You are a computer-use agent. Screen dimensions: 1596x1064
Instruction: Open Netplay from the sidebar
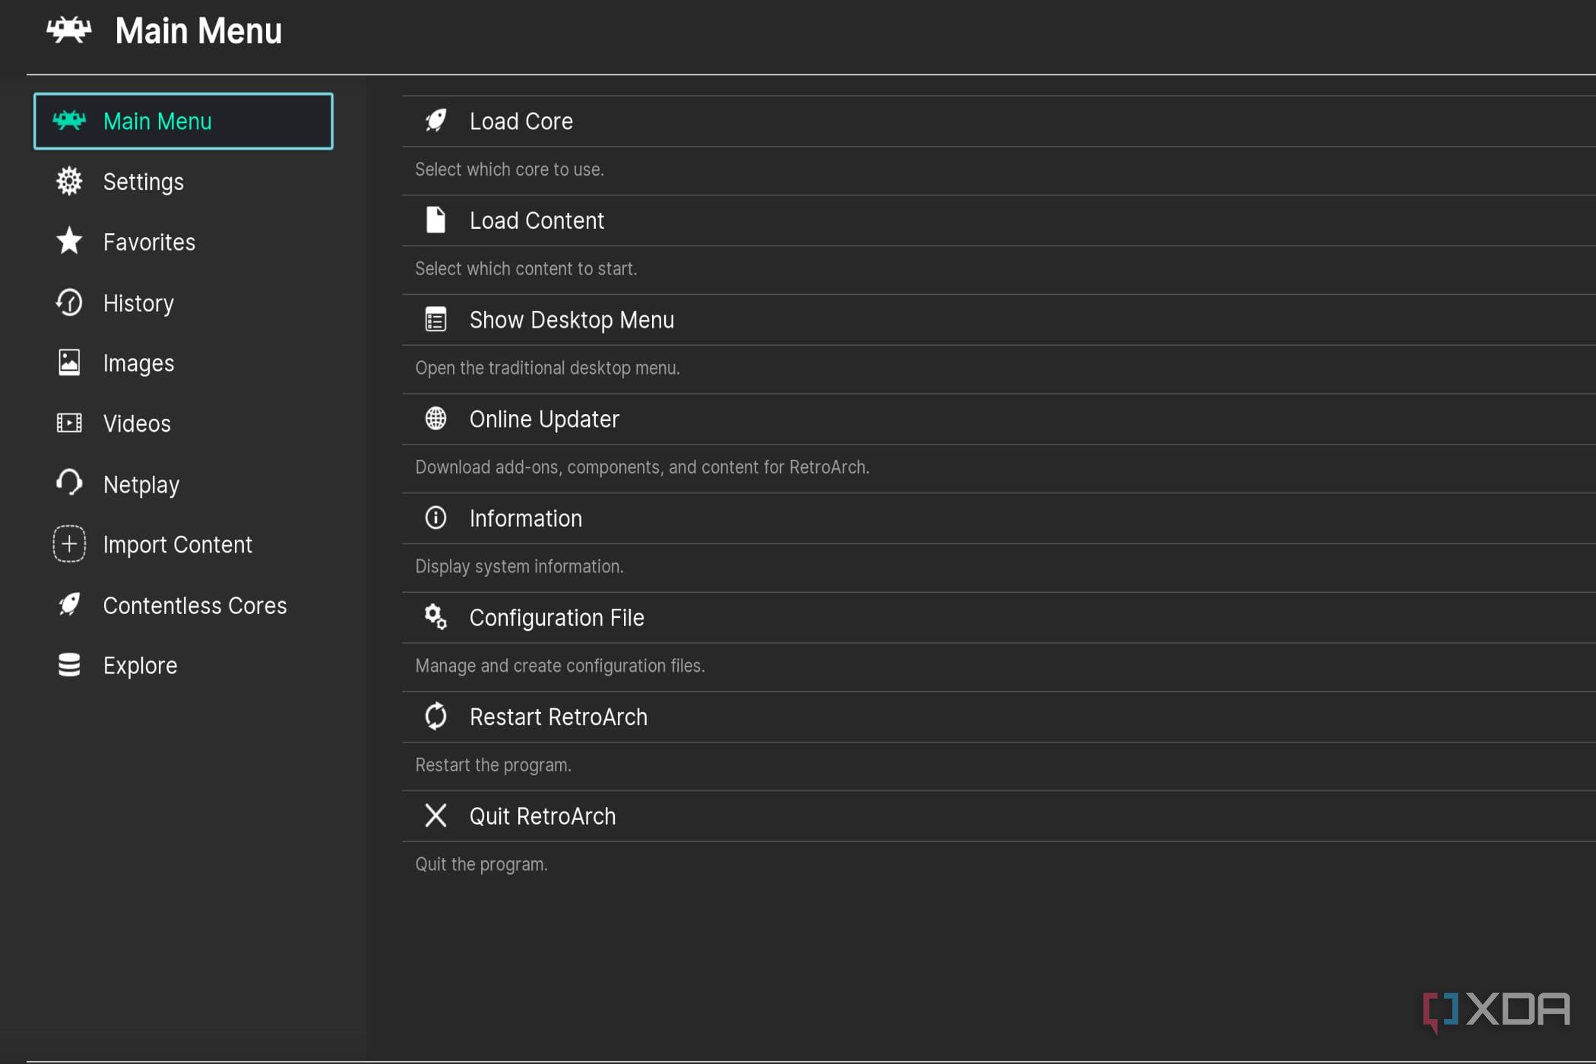click(183, 483)
